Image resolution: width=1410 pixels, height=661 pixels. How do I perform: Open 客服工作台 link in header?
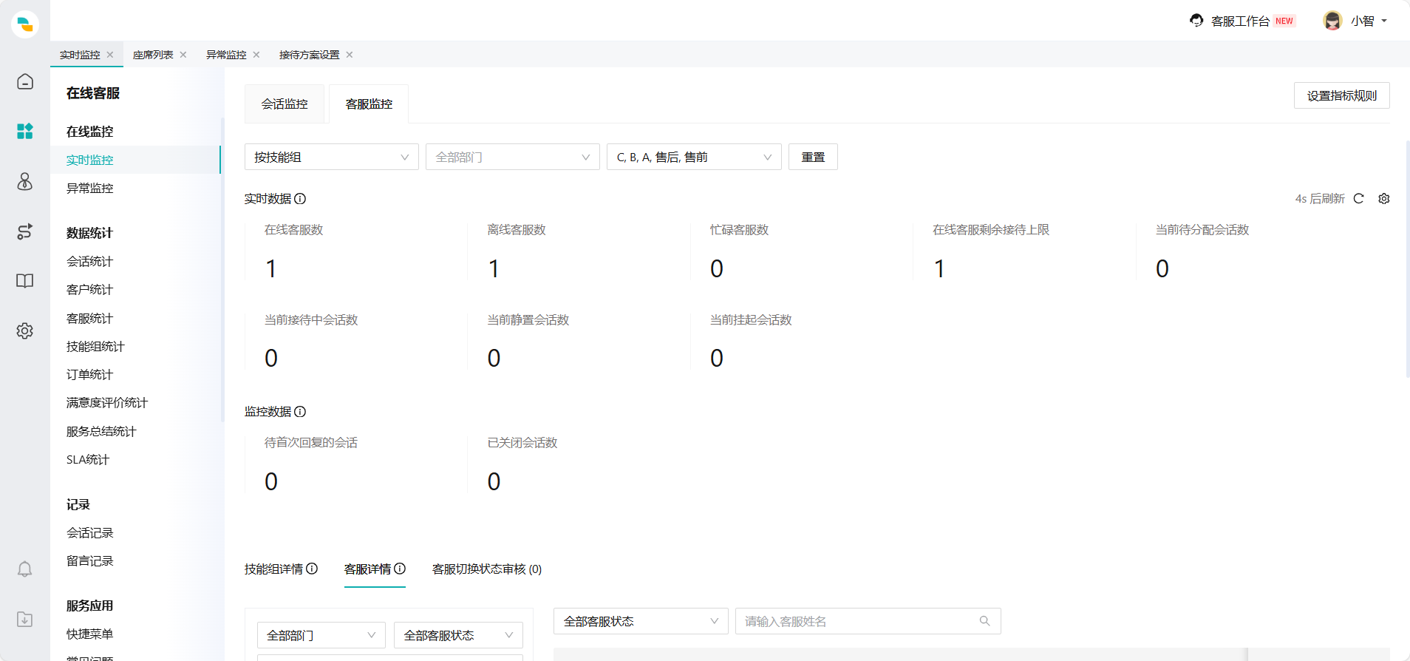tap(1240, 21)
